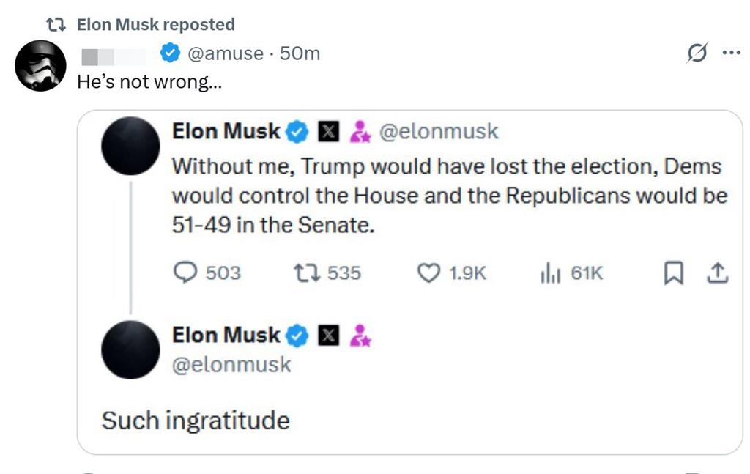Like the quoted tweet via heart icon

[428, 273]
